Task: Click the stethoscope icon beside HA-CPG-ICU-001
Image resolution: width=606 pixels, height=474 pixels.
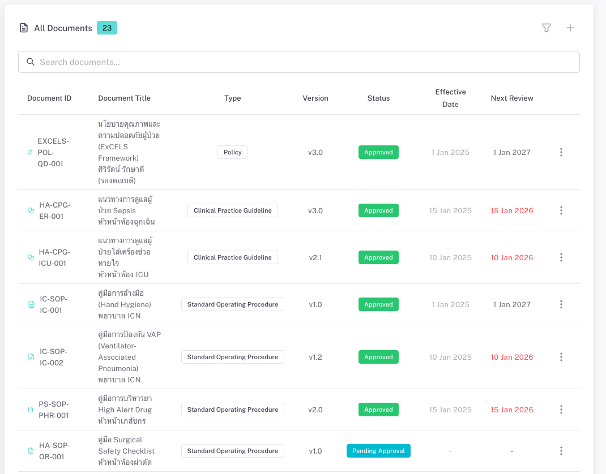Action: 31,257
